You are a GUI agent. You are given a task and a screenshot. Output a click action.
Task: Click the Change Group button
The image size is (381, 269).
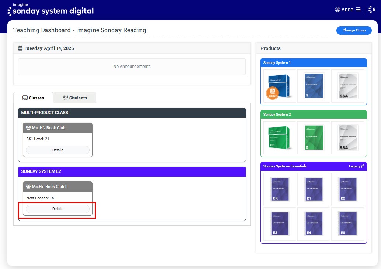point(354,30)
